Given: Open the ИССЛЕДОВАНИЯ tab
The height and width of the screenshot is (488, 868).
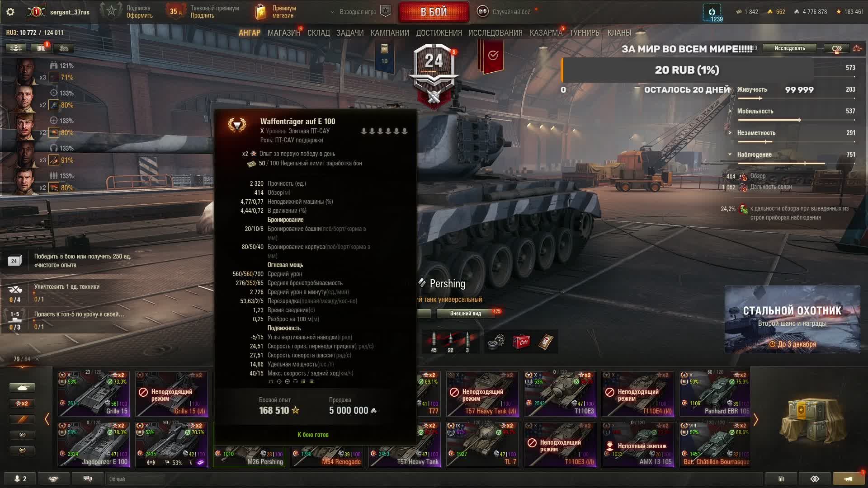Looking at the screenshot, I should (495, 33).
